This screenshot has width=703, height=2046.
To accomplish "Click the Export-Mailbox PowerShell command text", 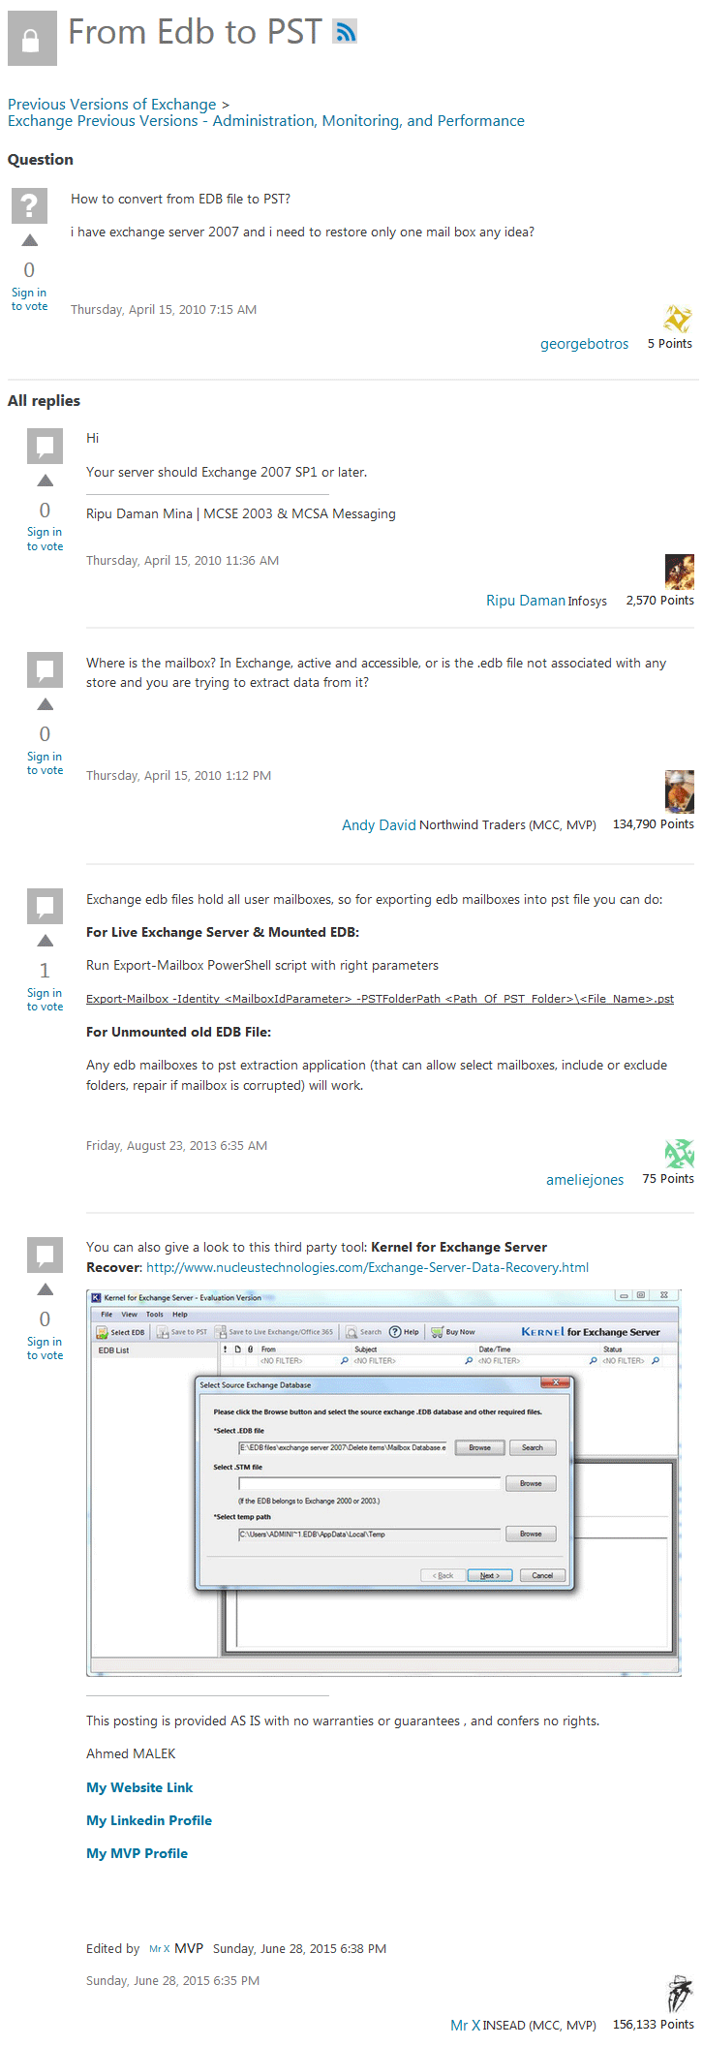I will (x=380, y=999).
